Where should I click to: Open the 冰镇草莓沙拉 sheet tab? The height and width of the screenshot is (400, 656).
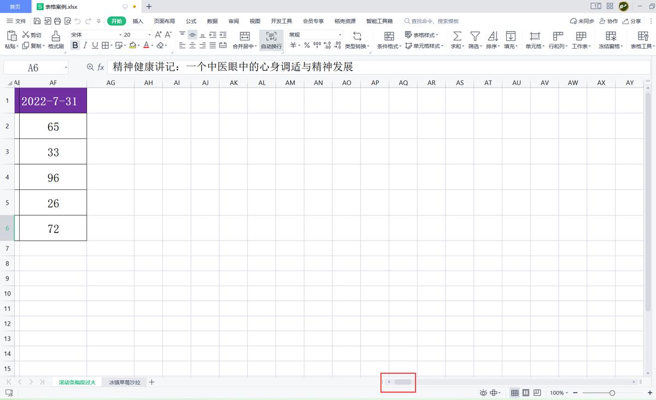tap(124, 382)
